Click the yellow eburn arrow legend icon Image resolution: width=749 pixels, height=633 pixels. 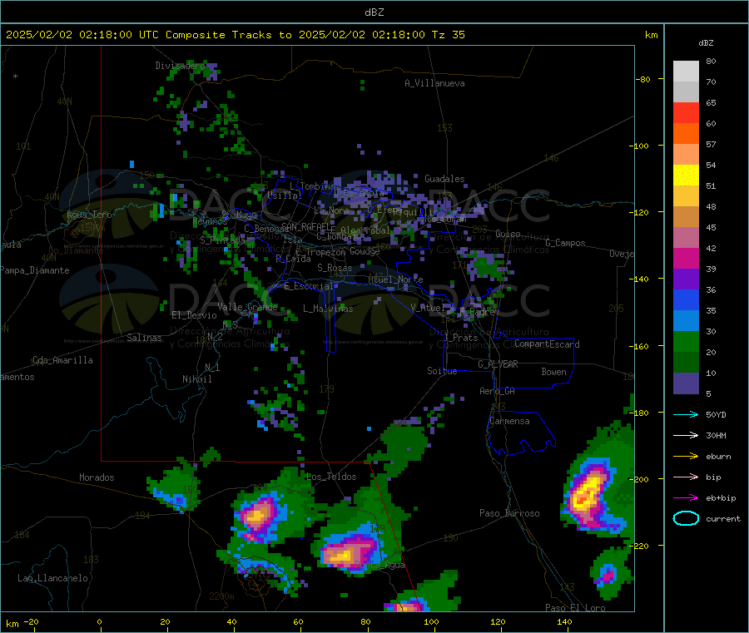686,457
